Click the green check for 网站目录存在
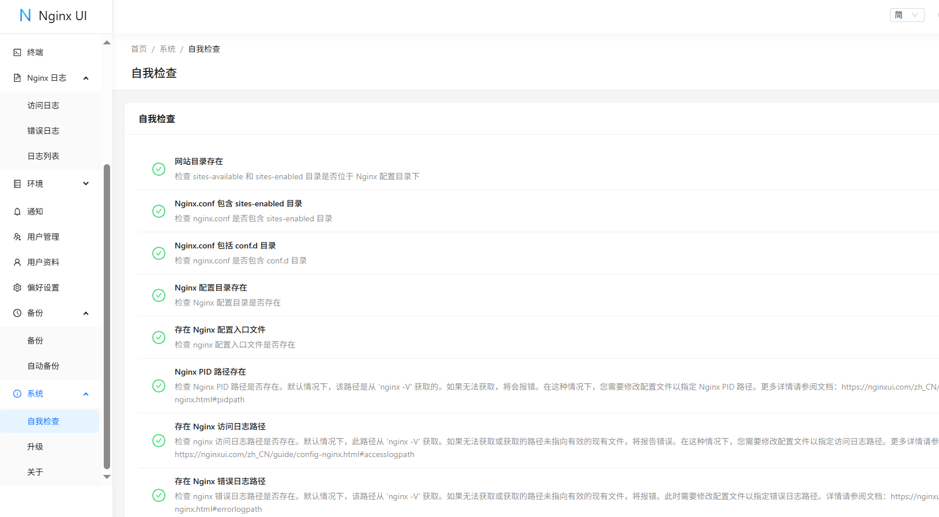939x517 pixels. pyautogui.click(x=159, y=169)
